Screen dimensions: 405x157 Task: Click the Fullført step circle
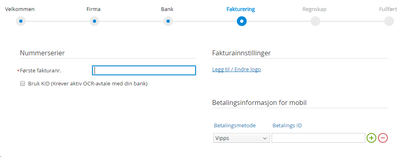pos(389,21)
